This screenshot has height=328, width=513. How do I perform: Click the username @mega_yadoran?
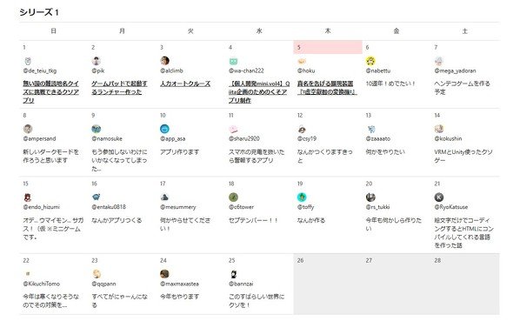tap(455, 70)
